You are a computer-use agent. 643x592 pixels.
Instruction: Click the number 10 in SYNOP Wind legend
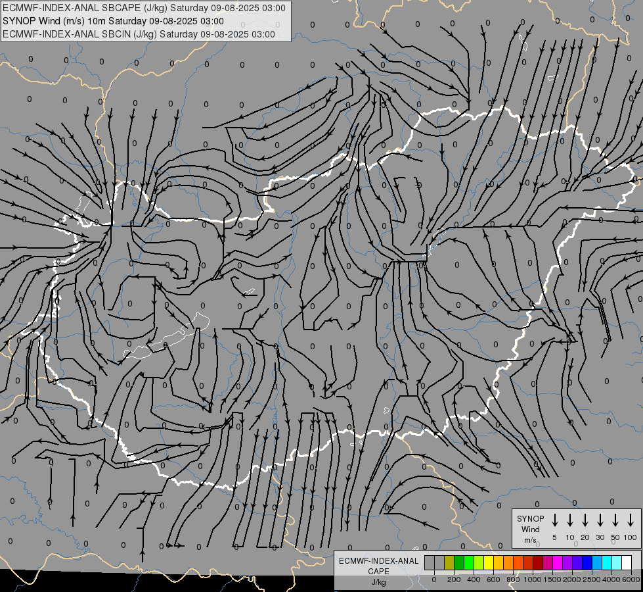570,537
